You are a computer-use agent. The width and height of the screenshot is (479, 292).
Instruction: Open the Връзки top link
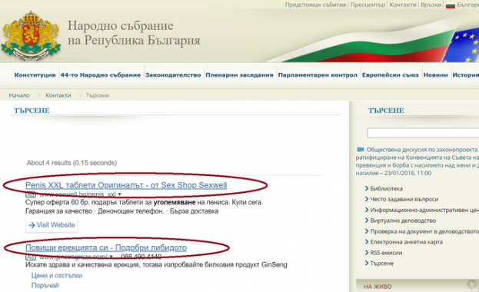431,5
